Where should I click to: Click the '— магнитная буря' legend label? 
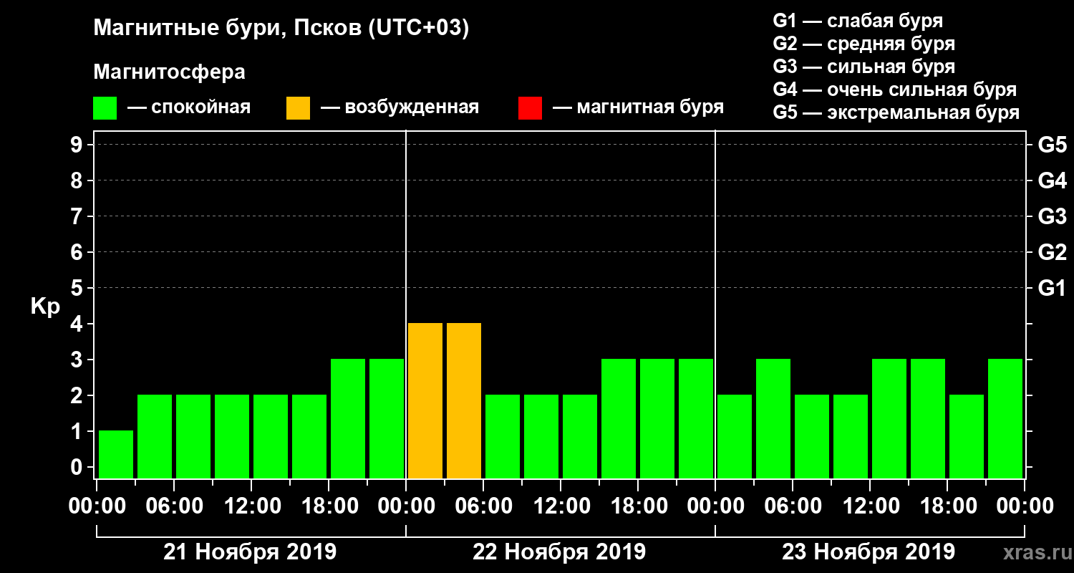(x=638, y=107)
